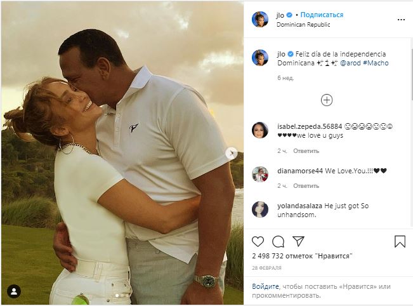413x306 pixels.
Task: Open the #Macho hashtag
Action: pyautogui.click(x=376, y=63)
